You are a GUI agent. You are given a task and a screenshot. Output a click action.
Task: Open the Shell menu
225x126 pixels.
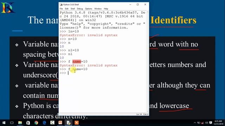(73, 9)
